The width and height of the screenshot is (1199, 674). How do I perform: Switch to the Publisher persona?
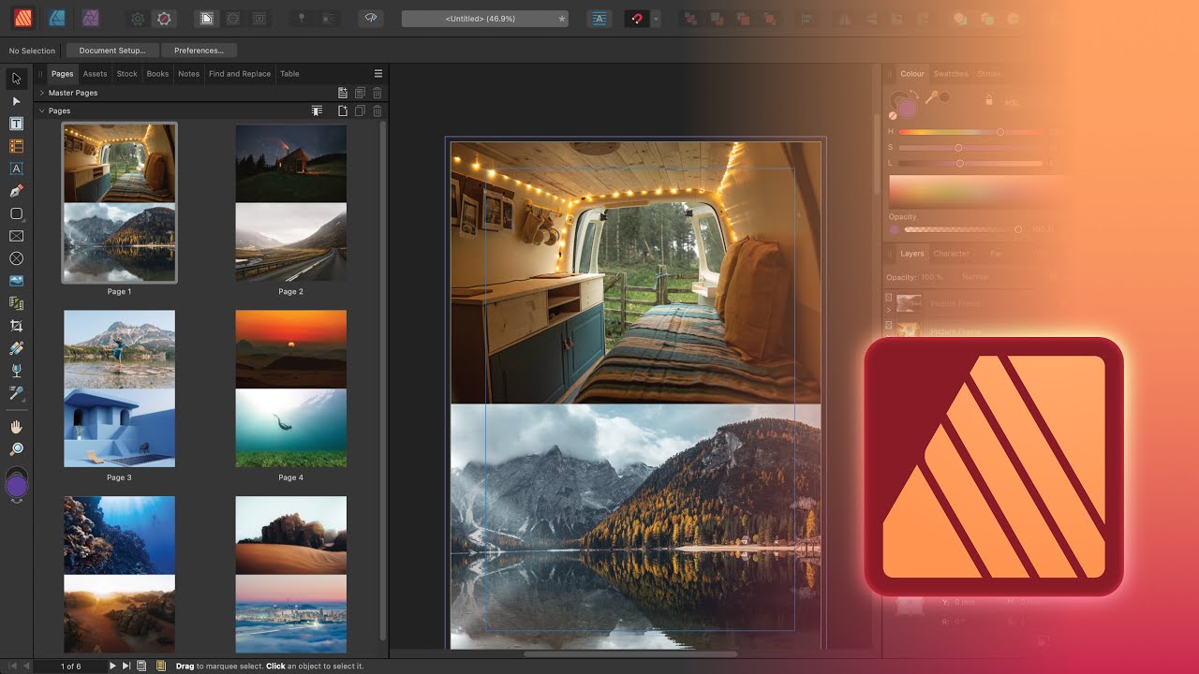[x=22, y=18]
